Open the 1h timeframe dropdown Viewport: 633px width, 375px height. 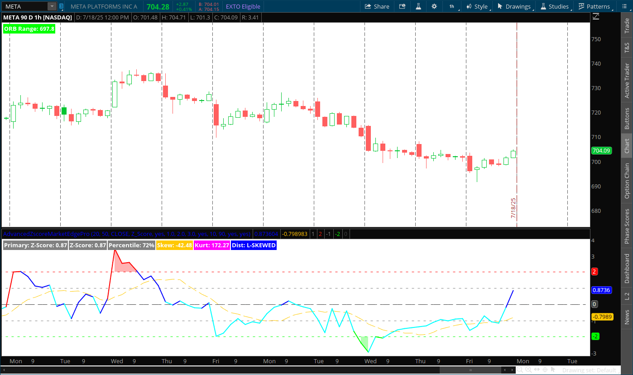(x=451, y=6)
